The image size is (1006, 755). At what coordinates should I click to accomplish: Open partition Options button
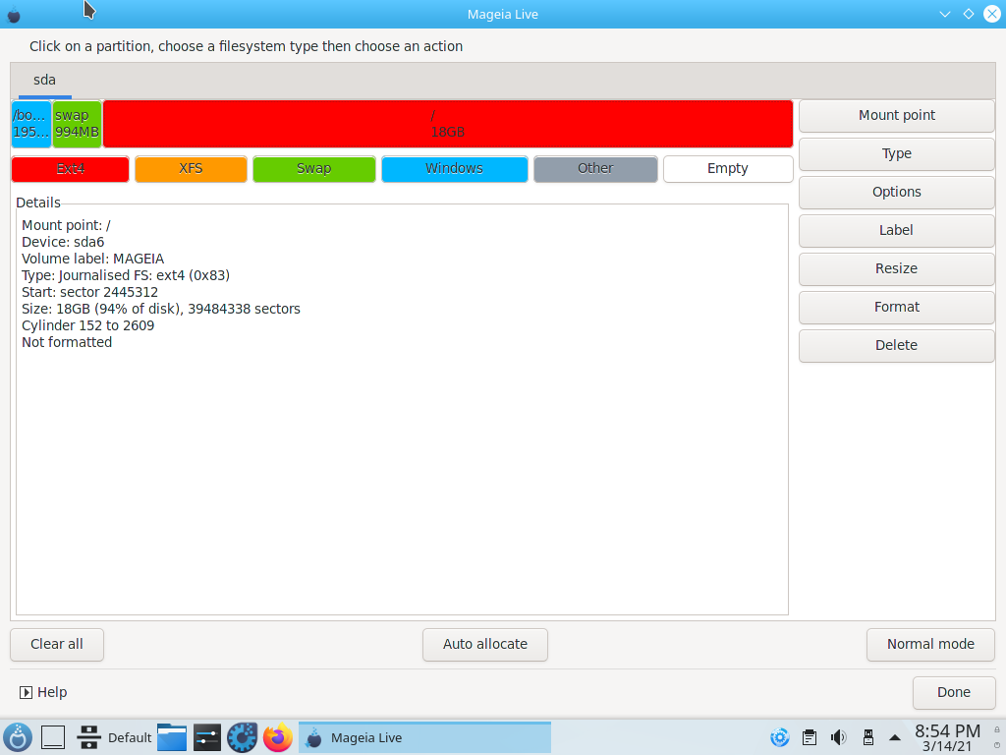click(x=896, y=192)
